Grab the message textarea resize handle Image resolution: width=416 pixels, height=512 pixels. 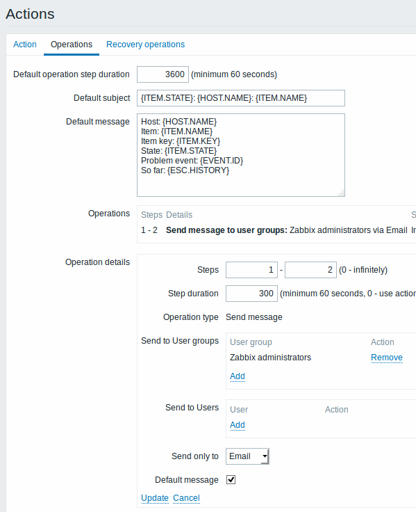click(341, 193)
